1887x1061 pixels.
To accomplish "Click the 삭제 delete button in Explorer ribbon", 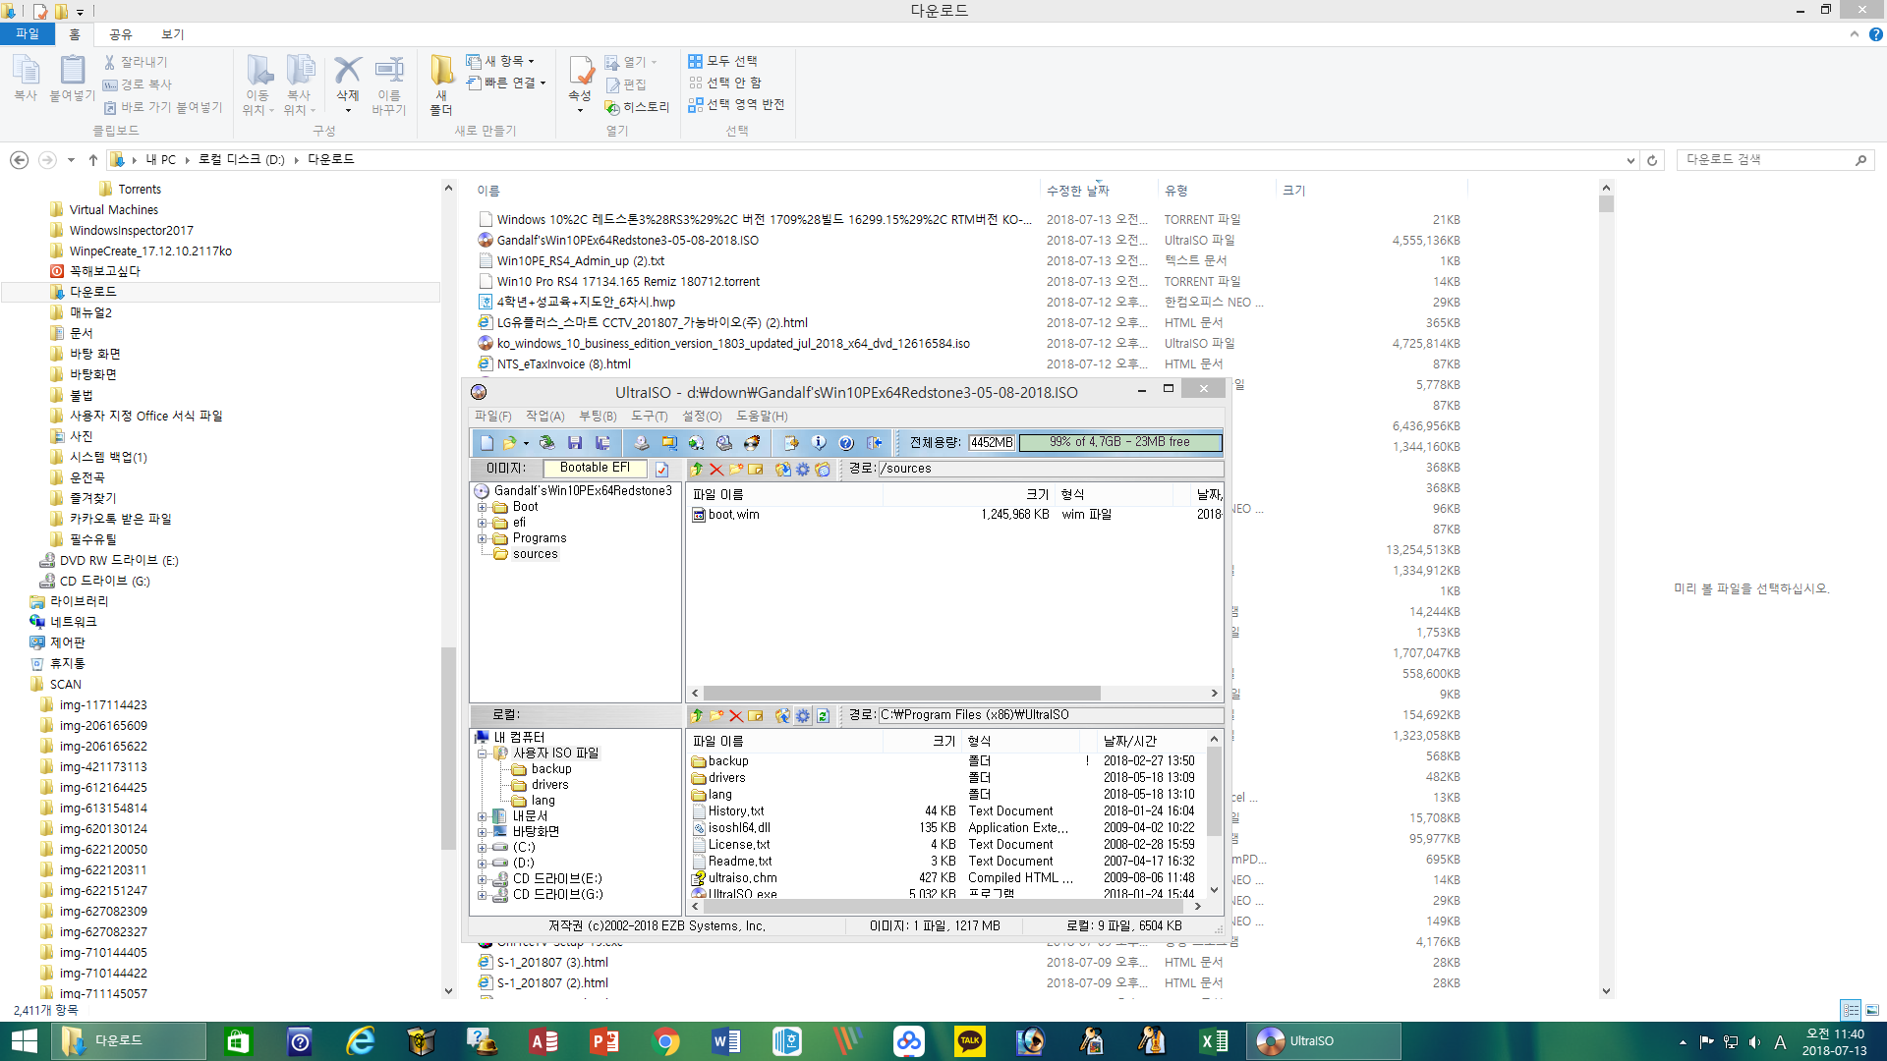I will click(x=348, y=85).
